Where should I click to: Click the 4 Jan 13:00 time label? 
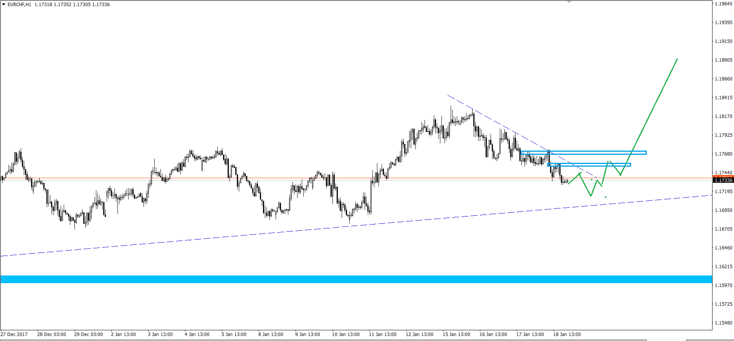coord(197,334)
